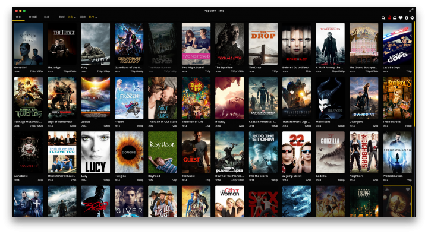Viewport: 428px width, 234px height.
Task: Open the about info icon
Action: [x=407, y=18]
